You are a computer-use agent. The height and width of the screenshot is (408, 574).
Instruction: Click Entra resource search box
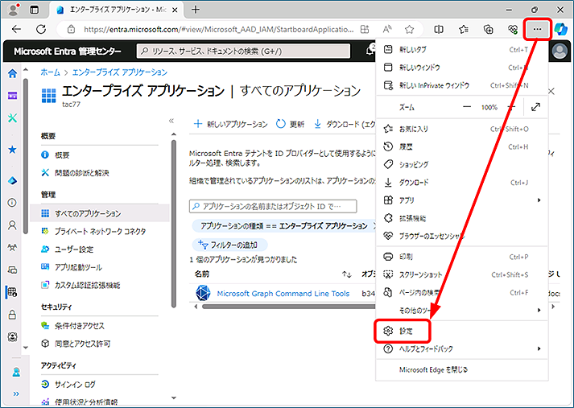(243, 52)
